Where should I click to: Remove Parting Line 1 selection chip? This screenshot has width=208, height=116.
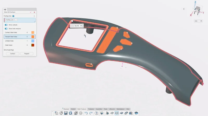pyautogui.click(x=16, y=19)
